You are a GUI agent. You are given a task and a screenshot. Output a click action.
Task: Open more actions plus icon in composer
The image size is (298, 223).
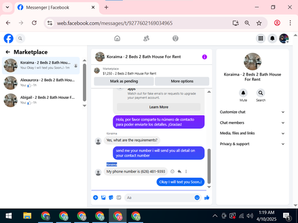click(95, 197)
